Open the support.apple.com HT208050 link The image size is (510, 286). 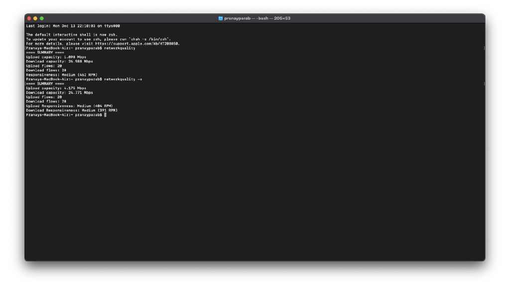tap(136, 44)
